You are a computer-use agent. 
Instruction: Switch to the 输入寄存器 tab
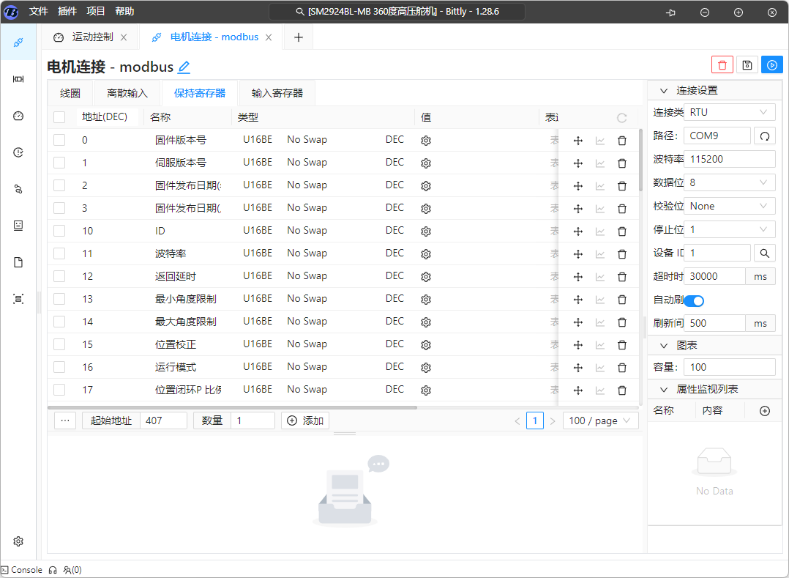(x=277, y=93)
